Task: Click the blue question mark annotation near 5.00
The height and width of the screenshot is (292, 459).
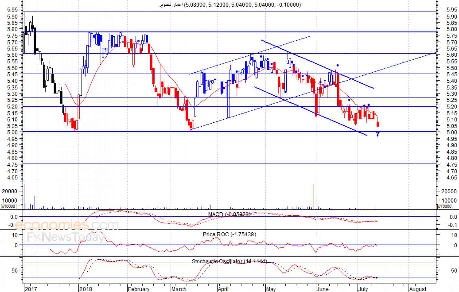Action: (378, 134)
